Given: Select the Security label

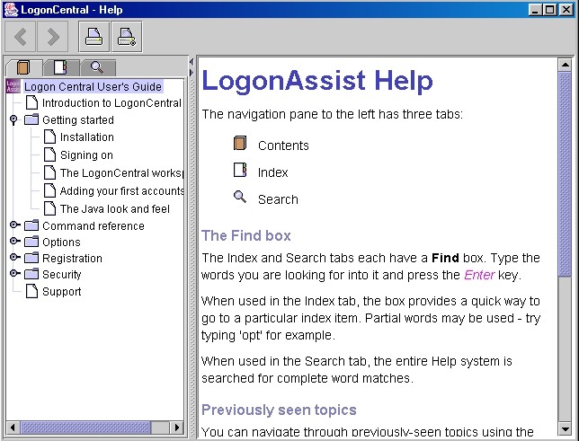Looking at the screenshot, I should [62, 275].
